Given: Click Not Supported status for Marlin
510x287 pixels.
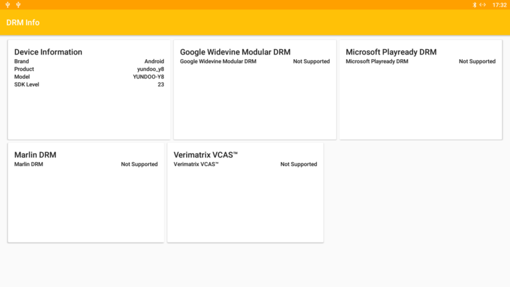Looking at the screenshot, I should tap(139, 164).
